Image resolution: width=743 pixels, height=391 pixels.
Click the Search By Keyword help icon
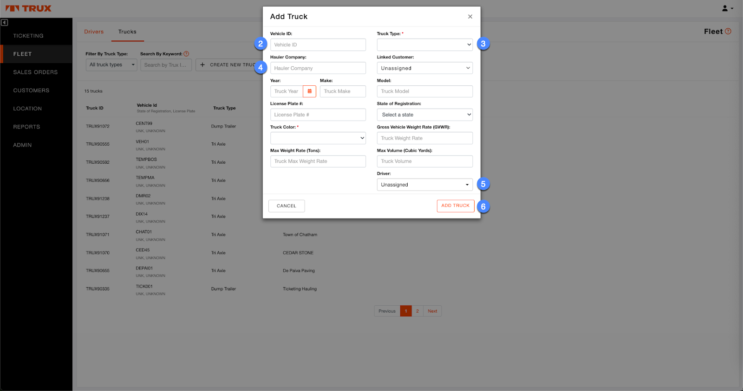[186, 54]
